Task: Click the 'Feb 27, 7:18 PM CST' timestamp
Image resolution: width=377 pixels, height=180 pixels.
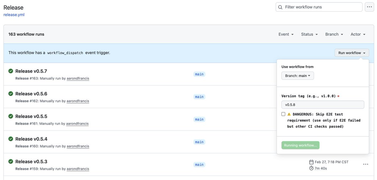Action: (331, 162)
